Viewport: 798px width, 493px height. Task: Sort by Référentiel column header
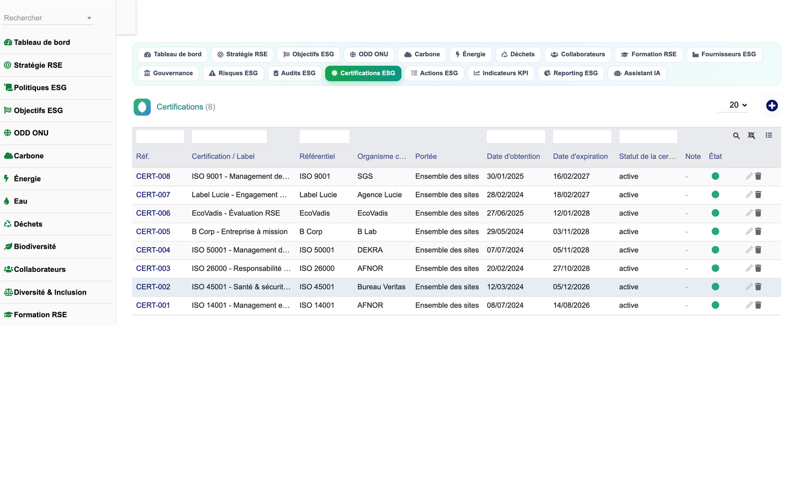point(317,157)
